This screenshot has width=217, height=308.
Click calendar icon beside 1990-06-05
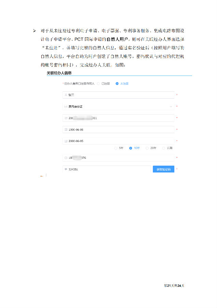coord(66,130)
